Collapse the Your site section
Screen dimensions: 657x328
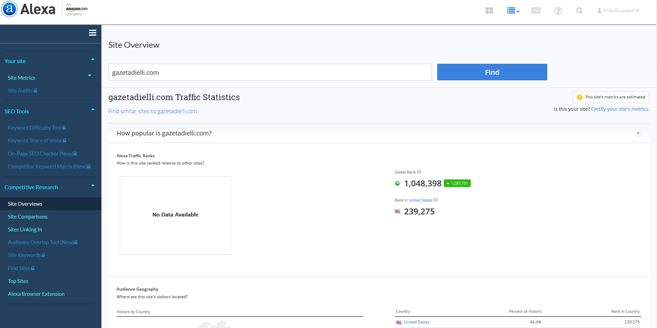click(93, 59)
